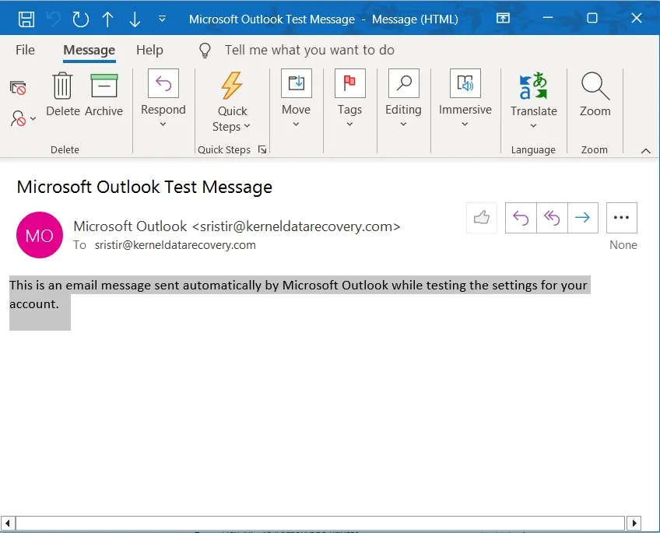Click the subject 'Microsoft Outlook Test Message'
Image resolution: width=660 pixels, height=533 pixels.
(x=145, y=187)
